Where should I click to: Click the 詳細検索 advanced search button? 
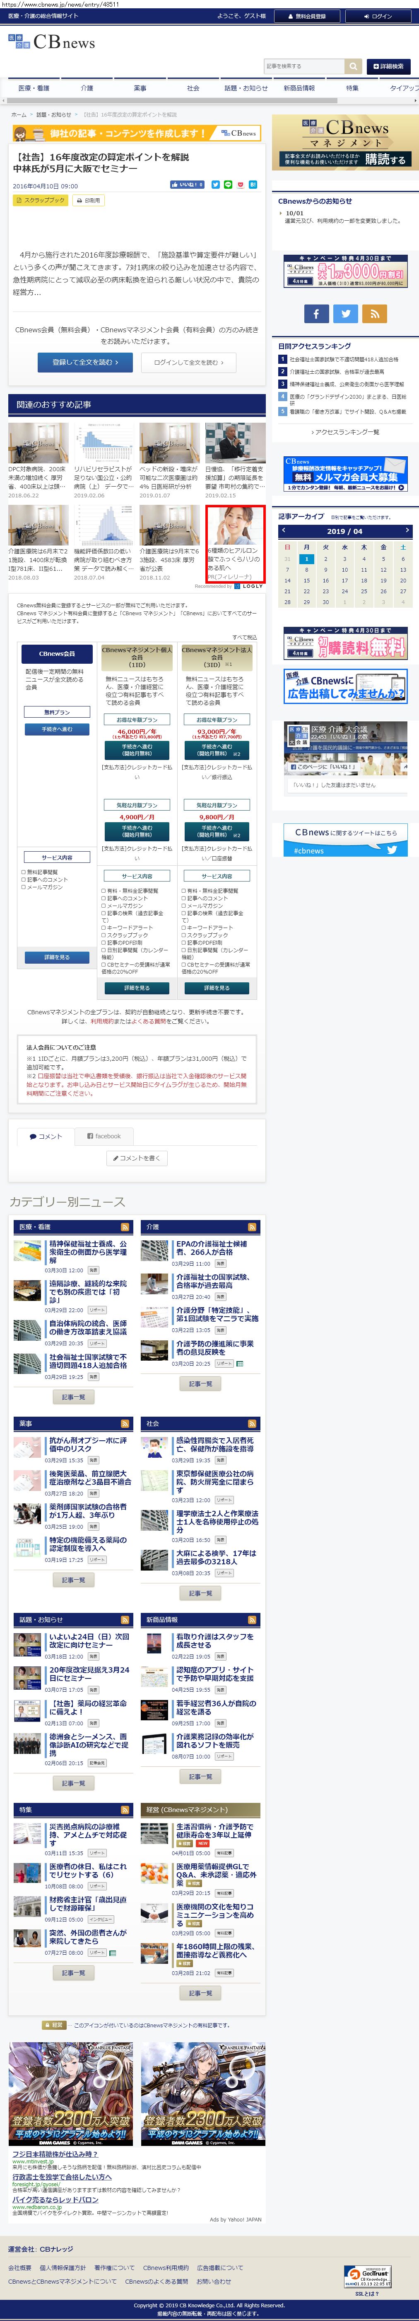coord(388,66)
